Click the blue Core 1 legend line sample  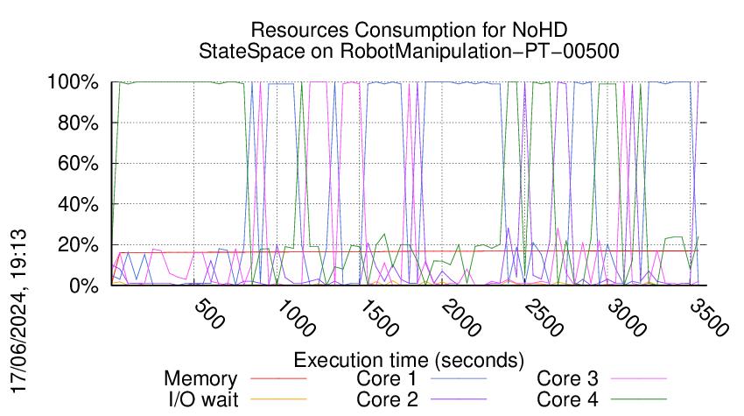[459, 379]
